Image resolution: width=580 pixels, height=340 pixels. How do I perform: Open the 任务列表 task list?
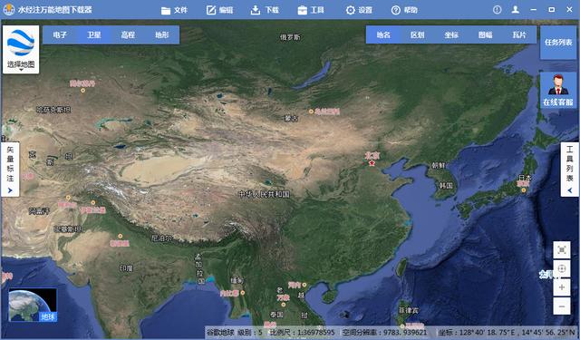558,43
